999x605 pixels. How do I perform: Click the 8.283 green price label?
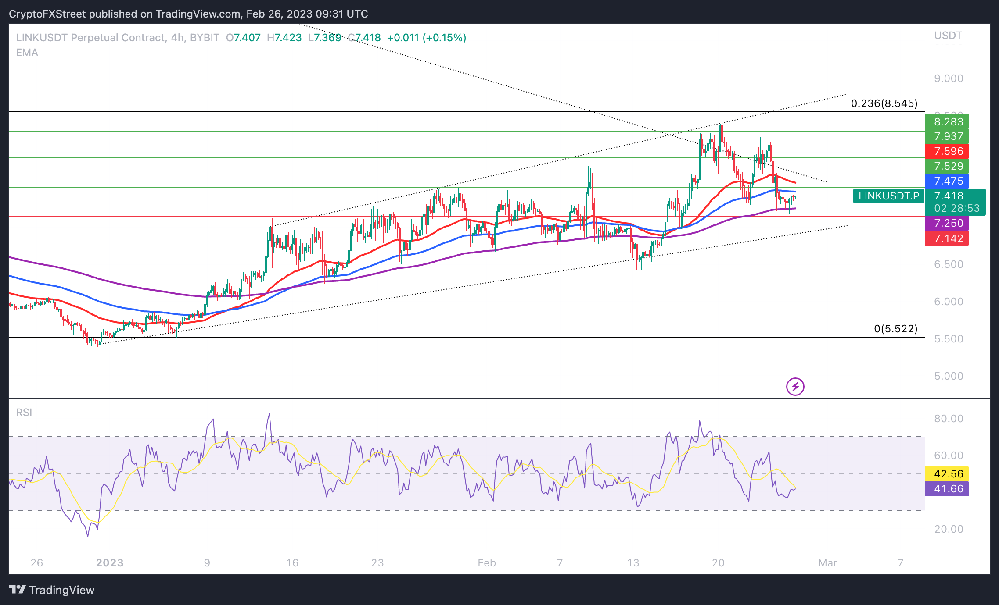point(947,121)
